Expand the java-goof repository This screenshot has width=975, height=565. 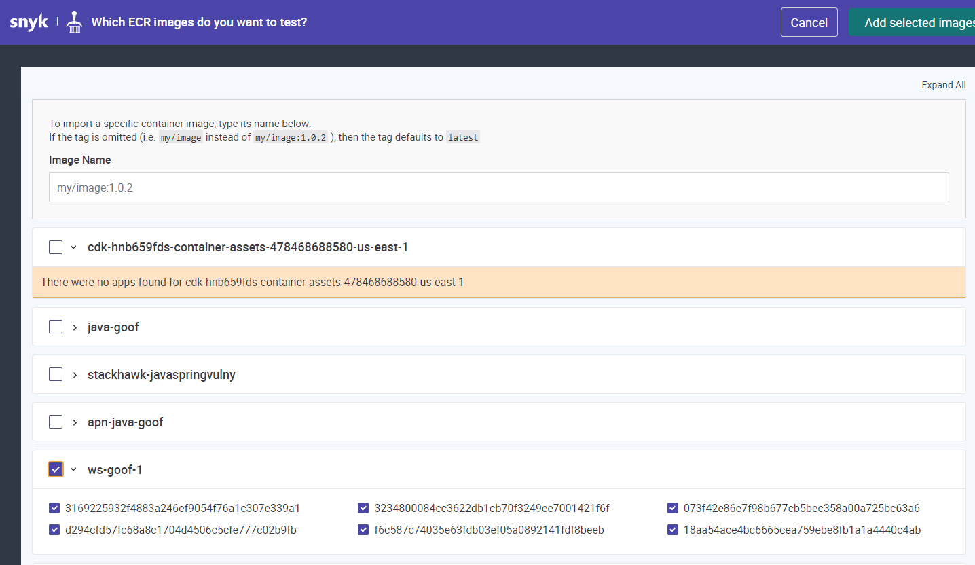click(75, 327)
